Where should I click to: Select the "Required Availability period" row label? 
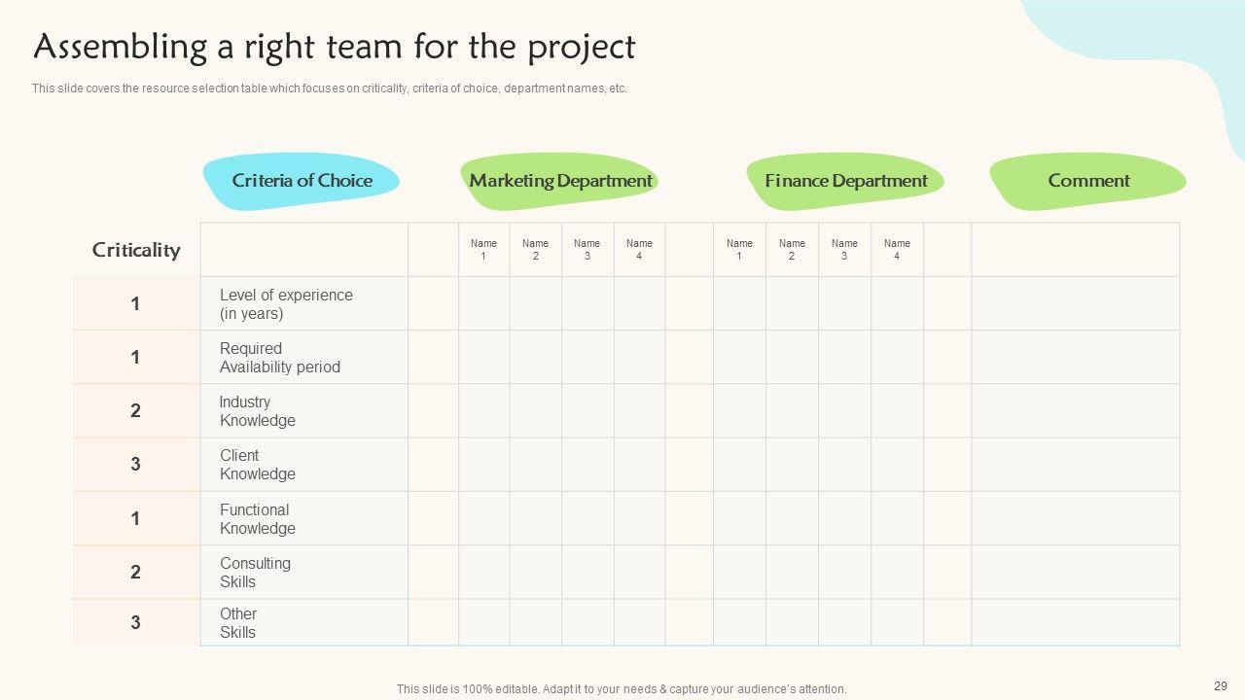tap(280, 358)
